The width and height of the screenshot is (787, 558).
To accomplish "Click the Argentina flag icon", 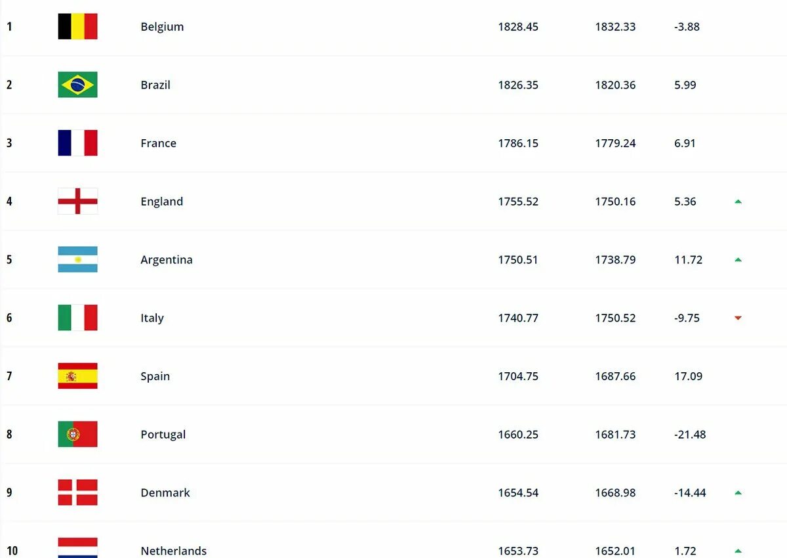I will (x=77, y=259).
